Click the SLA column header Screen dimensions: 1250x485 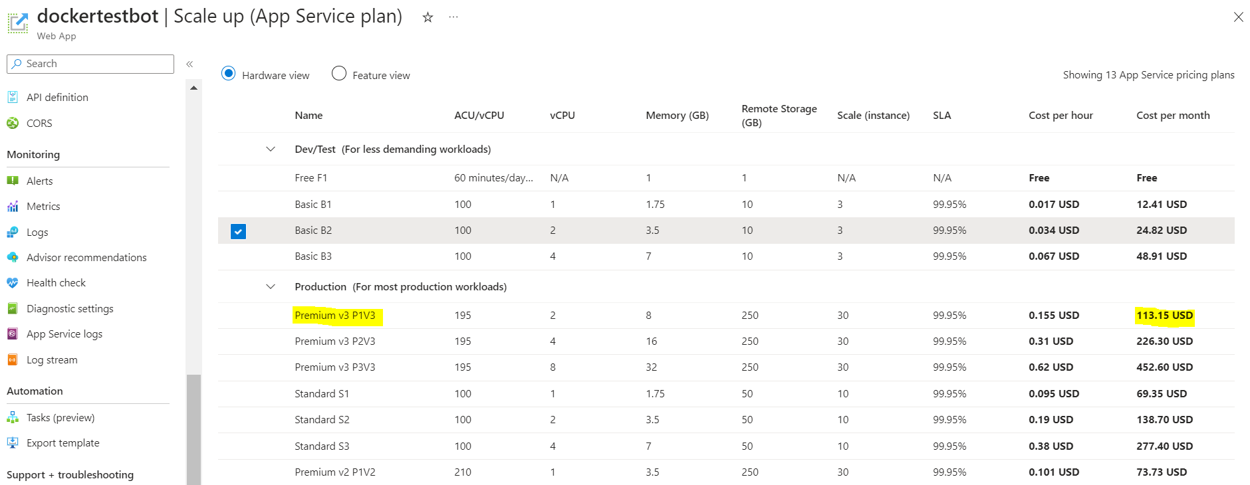pyautogui.click(x=941, y=115)
